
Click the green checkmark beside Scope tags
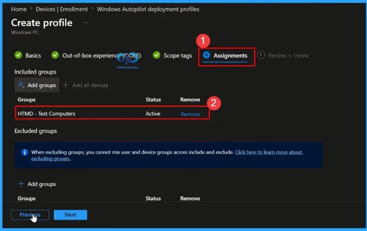tap(156, 55)
